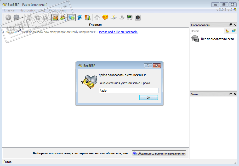The height and width of the screenshot is (166, 239).
Task: Click the toolbar drag handle at left
Action: click(3, 17)
